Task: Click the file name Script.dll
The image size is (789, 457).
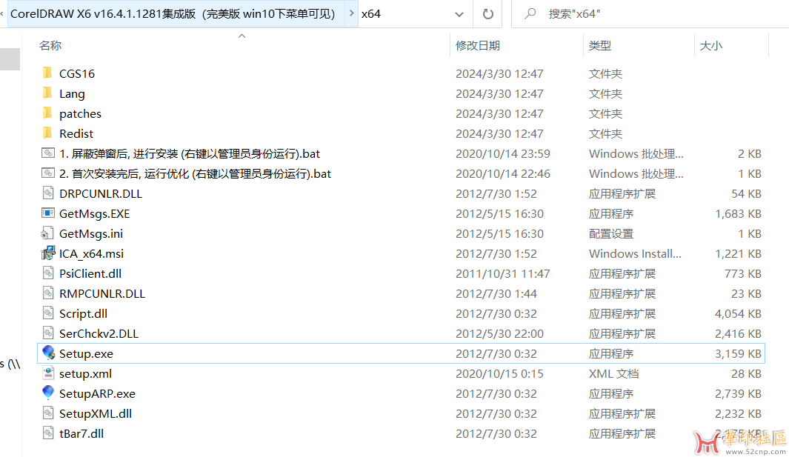Action: [83, 313]
